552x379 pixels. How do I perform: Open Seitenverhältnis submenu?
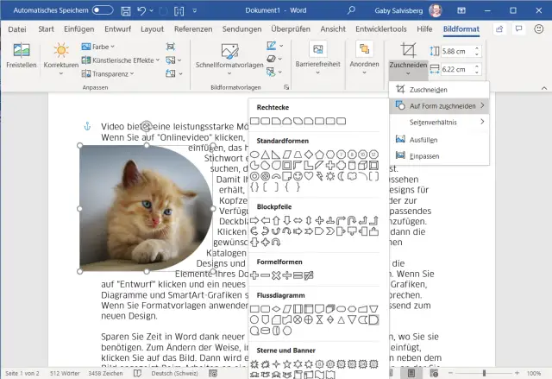tap(440, 122)
